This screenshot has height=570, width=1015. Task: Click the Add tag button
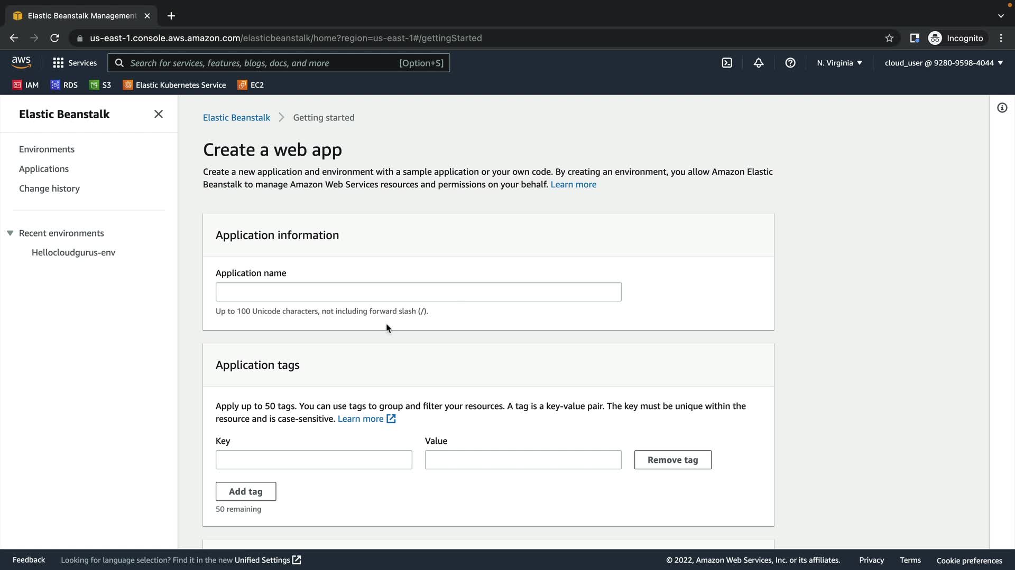(x=245, y=491)
